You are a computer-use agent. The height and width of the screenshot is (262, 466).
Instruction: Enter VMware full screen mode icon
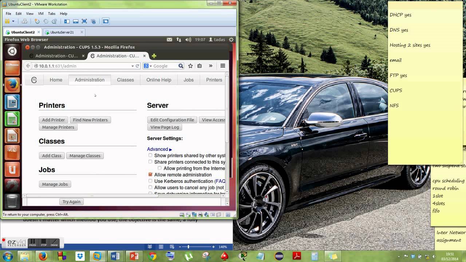(x=84, y=21)
